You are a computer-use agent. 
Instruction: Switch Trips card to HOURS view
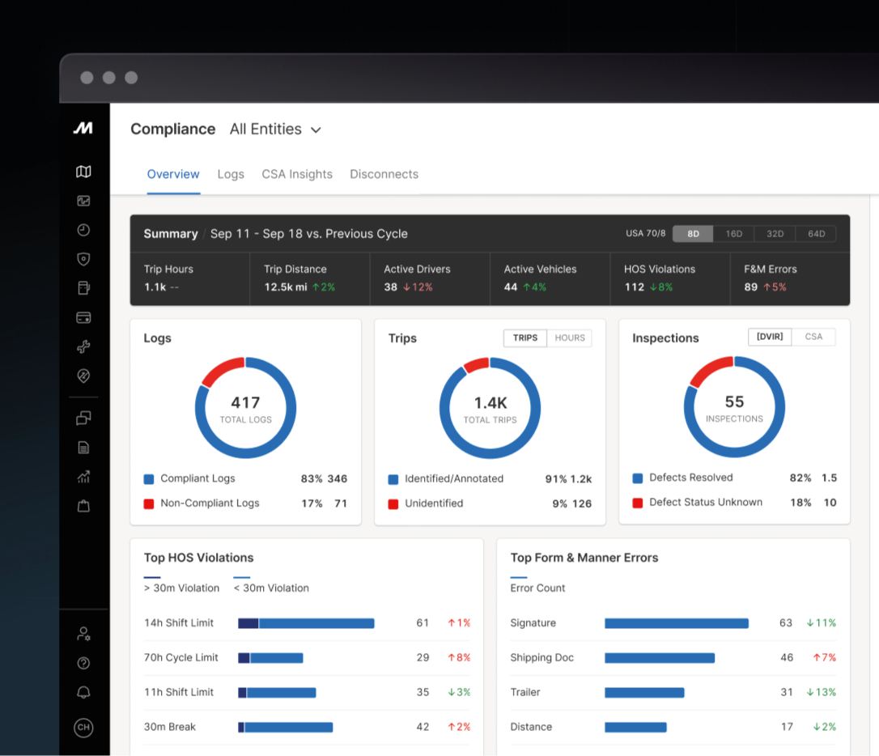click(570, 338)
